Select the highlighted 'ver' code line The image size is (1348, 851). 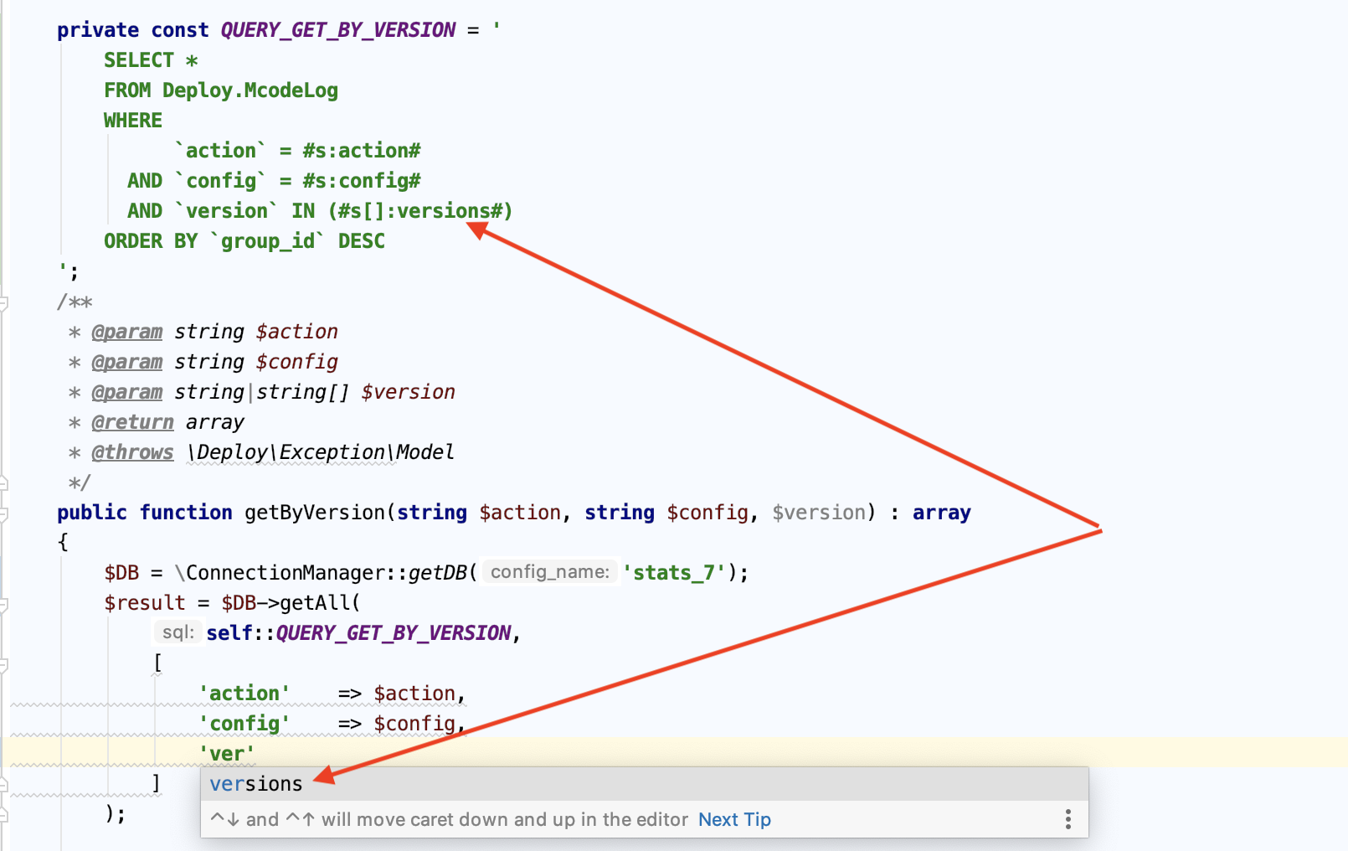click(x=227, y=753)
